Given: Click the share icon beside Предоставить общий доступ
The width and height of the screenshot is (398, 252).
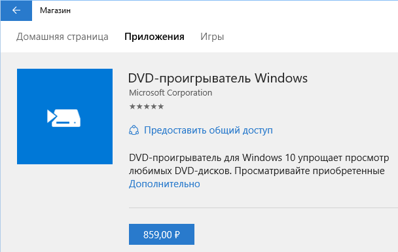Looking at the screenshot, I should click(134, 130).
